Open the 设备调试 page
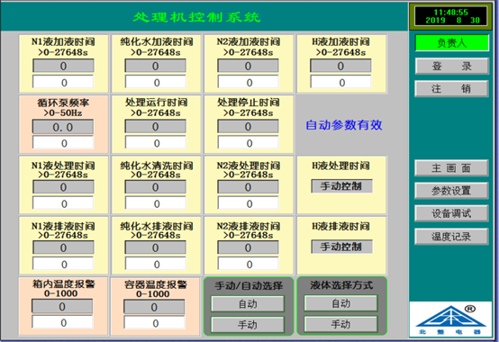Viewport: 499px width, 342px height. click(x=451, y=213)
